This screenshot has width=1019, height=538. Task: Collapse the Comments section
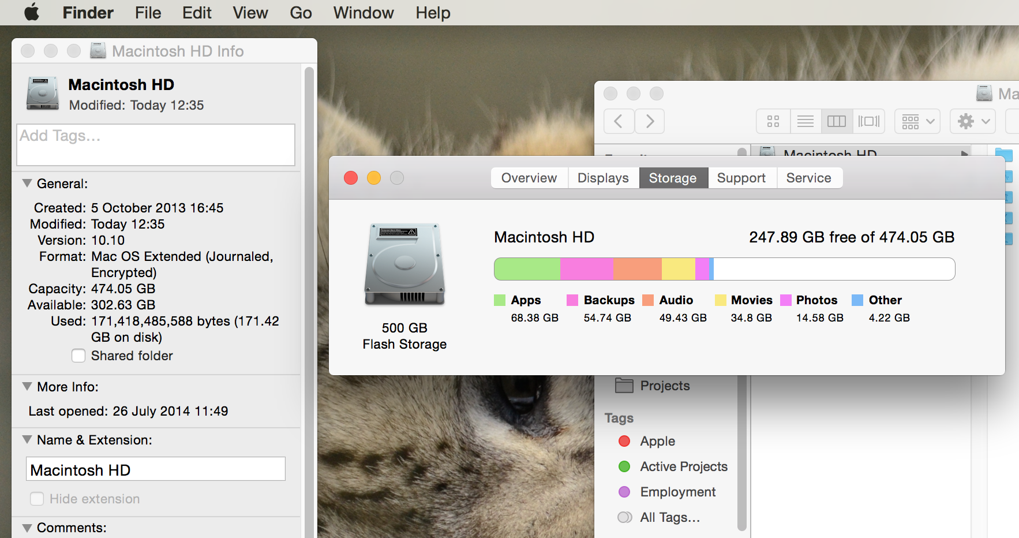[27, 527]
